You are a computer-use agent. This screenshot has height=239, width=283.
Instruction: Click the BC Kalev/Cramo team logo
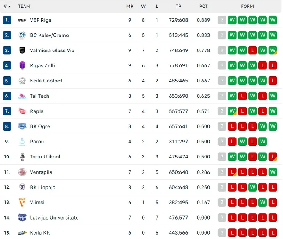(22, 35)
